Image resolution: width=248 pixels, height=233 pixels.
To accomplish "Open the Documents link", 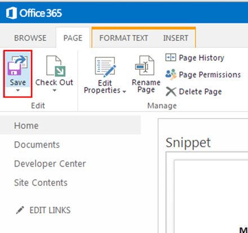I will tap(37, 145).
